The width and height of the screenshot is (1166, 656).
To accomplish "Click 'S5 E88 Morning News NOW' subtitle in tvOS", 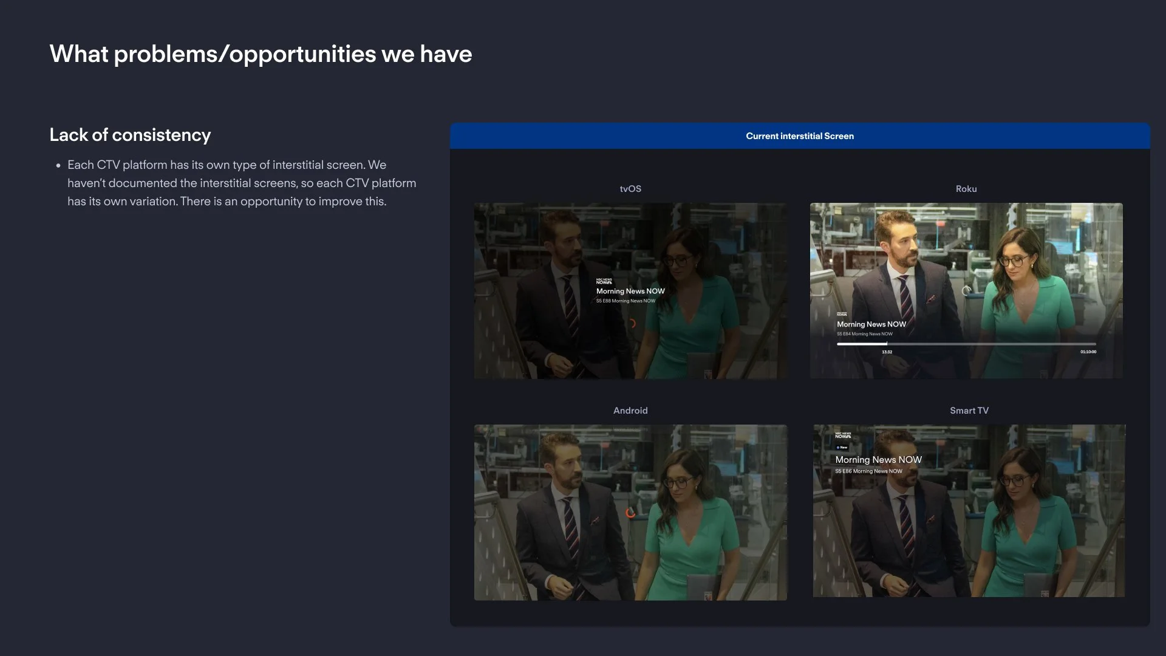I will coord(626,301).
